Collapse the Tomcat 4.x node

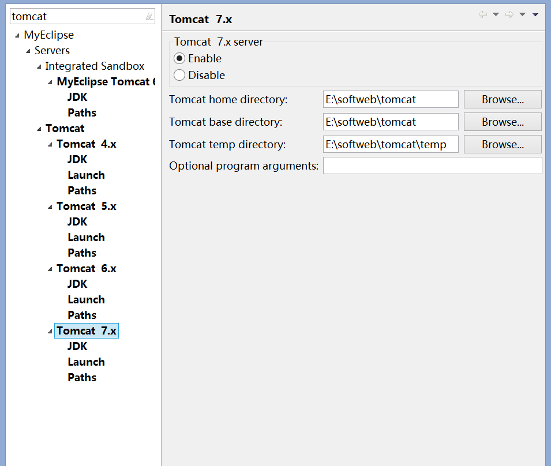click(50, 145)
